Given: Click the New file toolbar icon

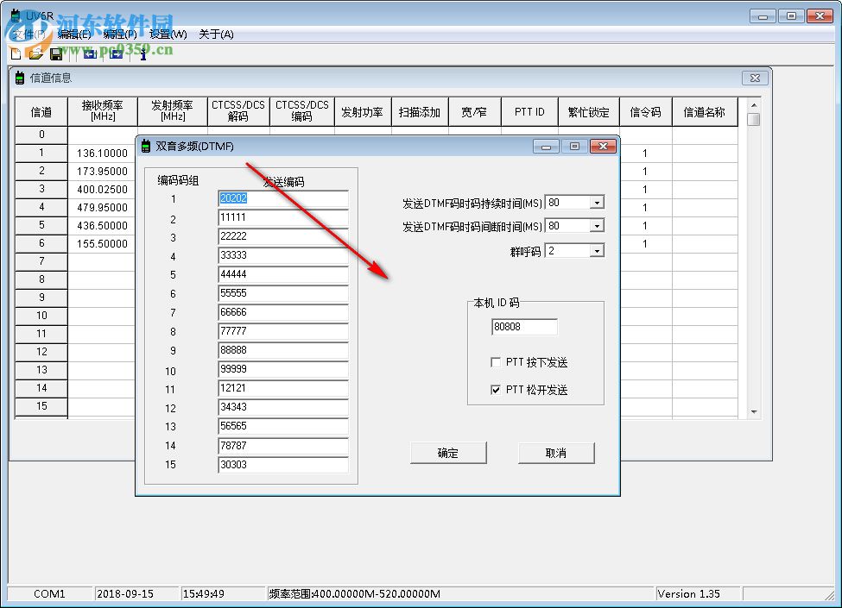Looking at the screenshot, I should (x=16, y=53).
